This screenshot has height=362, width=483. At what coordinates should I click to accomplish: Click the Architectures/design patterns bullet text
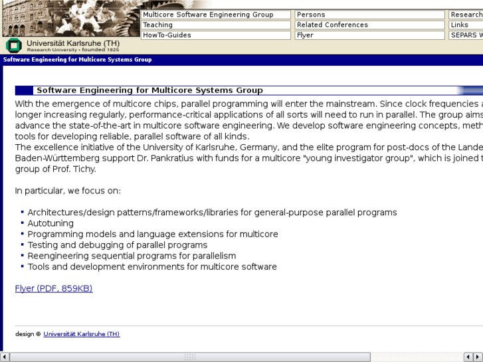tap(212, 213)
